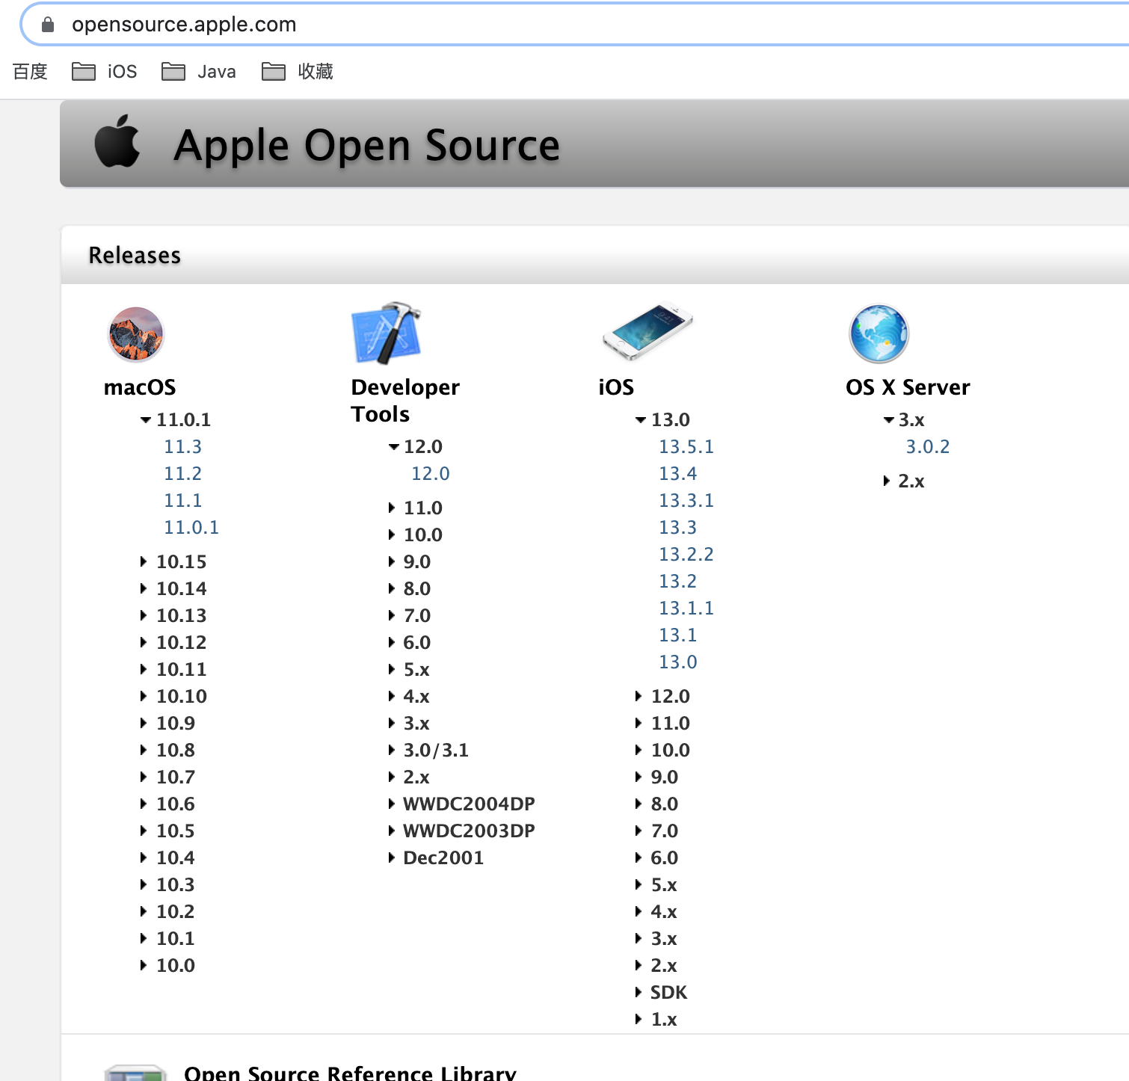The height and width of the screenshot is (1081, 1129).
Task: Click the Releases section heading
Action: pyautogui.click(x=135, y=255)
